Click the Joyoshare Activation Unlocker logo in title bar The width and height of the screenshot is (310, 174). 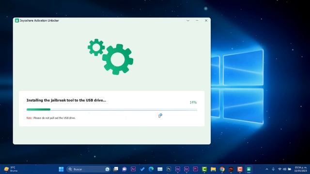point(17,20)
